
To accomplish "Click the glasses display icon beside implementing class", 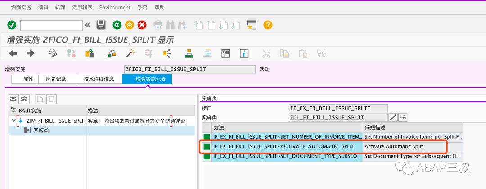I will [403, 117].
